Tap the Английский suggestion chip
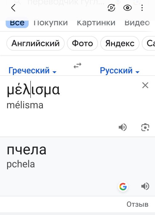Screen dimensions: 155x215 [x=35, y=43]
